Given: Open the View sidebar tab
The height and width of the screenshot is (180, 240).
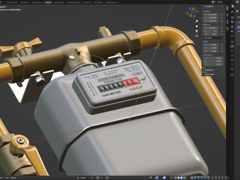Looking at the screenshot, I should (x=227, y=21).
